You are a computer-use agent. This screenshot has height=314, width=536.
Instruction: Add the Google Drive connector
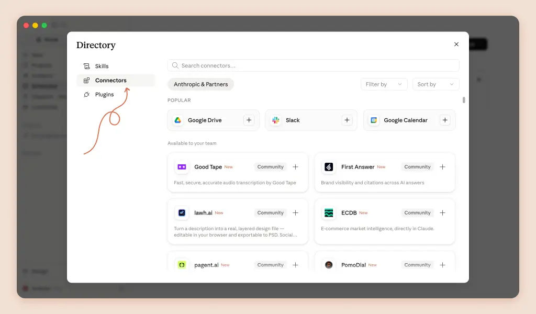click(x=249, y=120)
